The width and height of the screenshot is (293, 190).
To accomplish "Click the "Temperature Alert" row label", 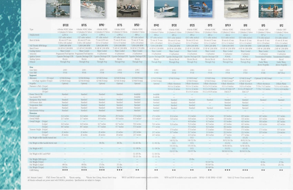I will [36, 105].
